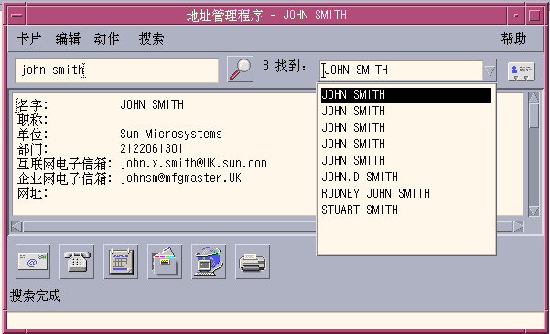
Task: Select JOHN.D SMITH from the list
Action: (x=360, y=177)
